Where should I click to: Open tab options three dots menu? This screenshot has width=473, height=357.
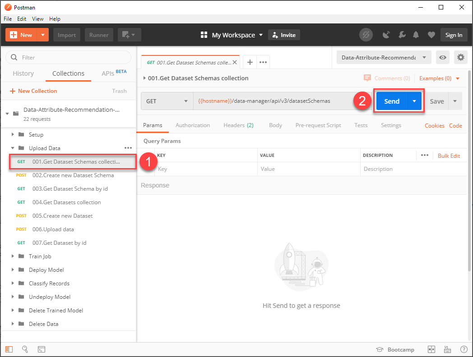[x=263, y=62]
